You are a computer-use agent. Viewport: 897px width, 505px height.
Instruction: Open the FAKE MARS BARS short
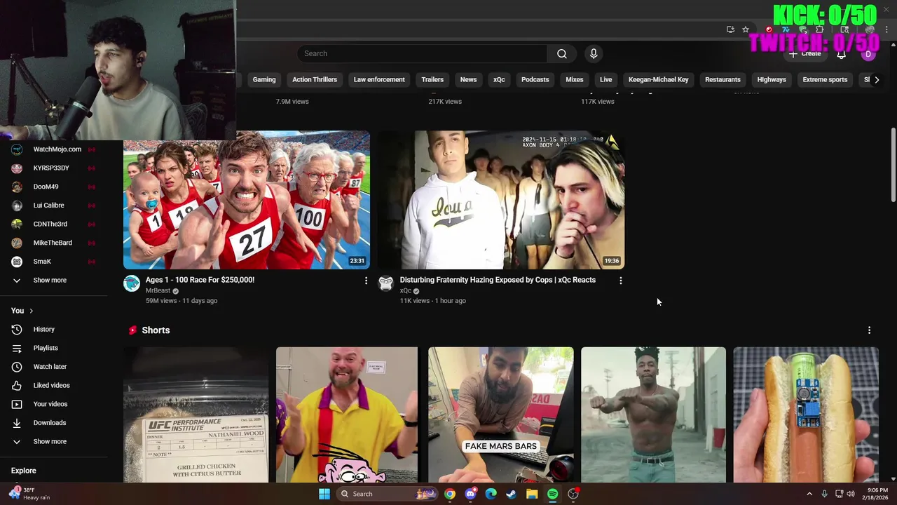(501, 415)
